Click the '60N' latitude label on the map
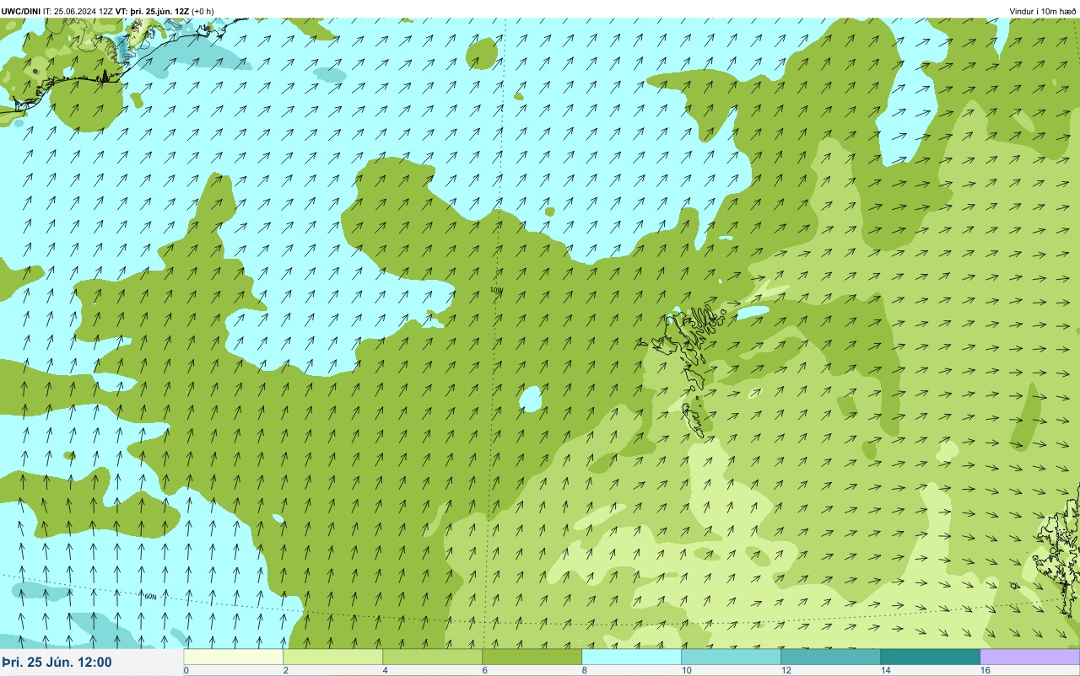 pyautogui.click(x=151, y=596)
